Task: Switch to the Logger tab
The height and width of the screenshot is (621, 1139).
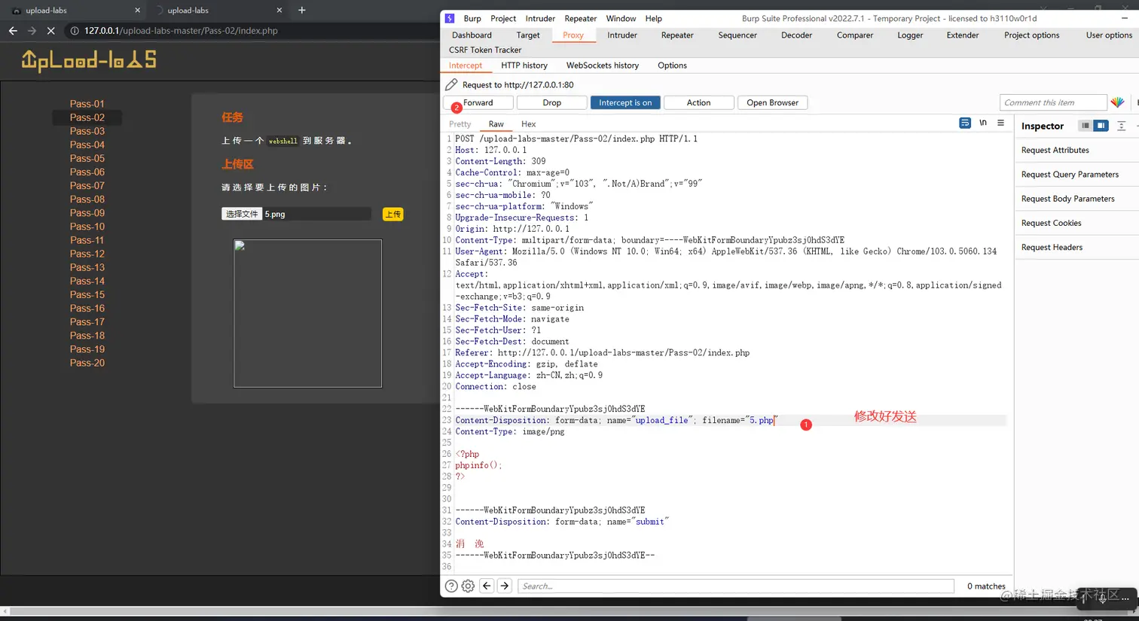Action: [x=910, y=35]
